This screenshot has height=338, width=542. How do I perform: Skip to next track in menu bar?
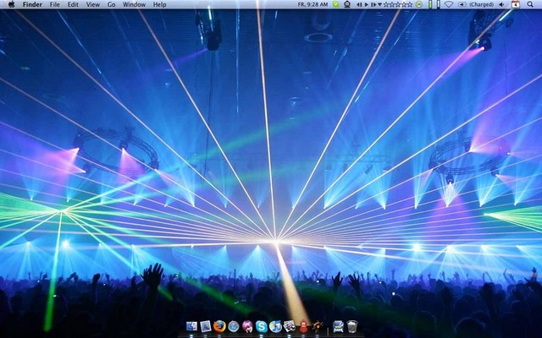[373, 4]
